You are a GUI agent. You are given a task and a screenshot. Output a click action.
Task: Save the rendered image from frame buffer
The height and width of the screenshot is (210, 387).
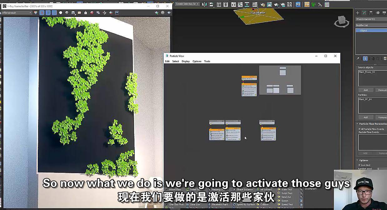pos(73,12)
